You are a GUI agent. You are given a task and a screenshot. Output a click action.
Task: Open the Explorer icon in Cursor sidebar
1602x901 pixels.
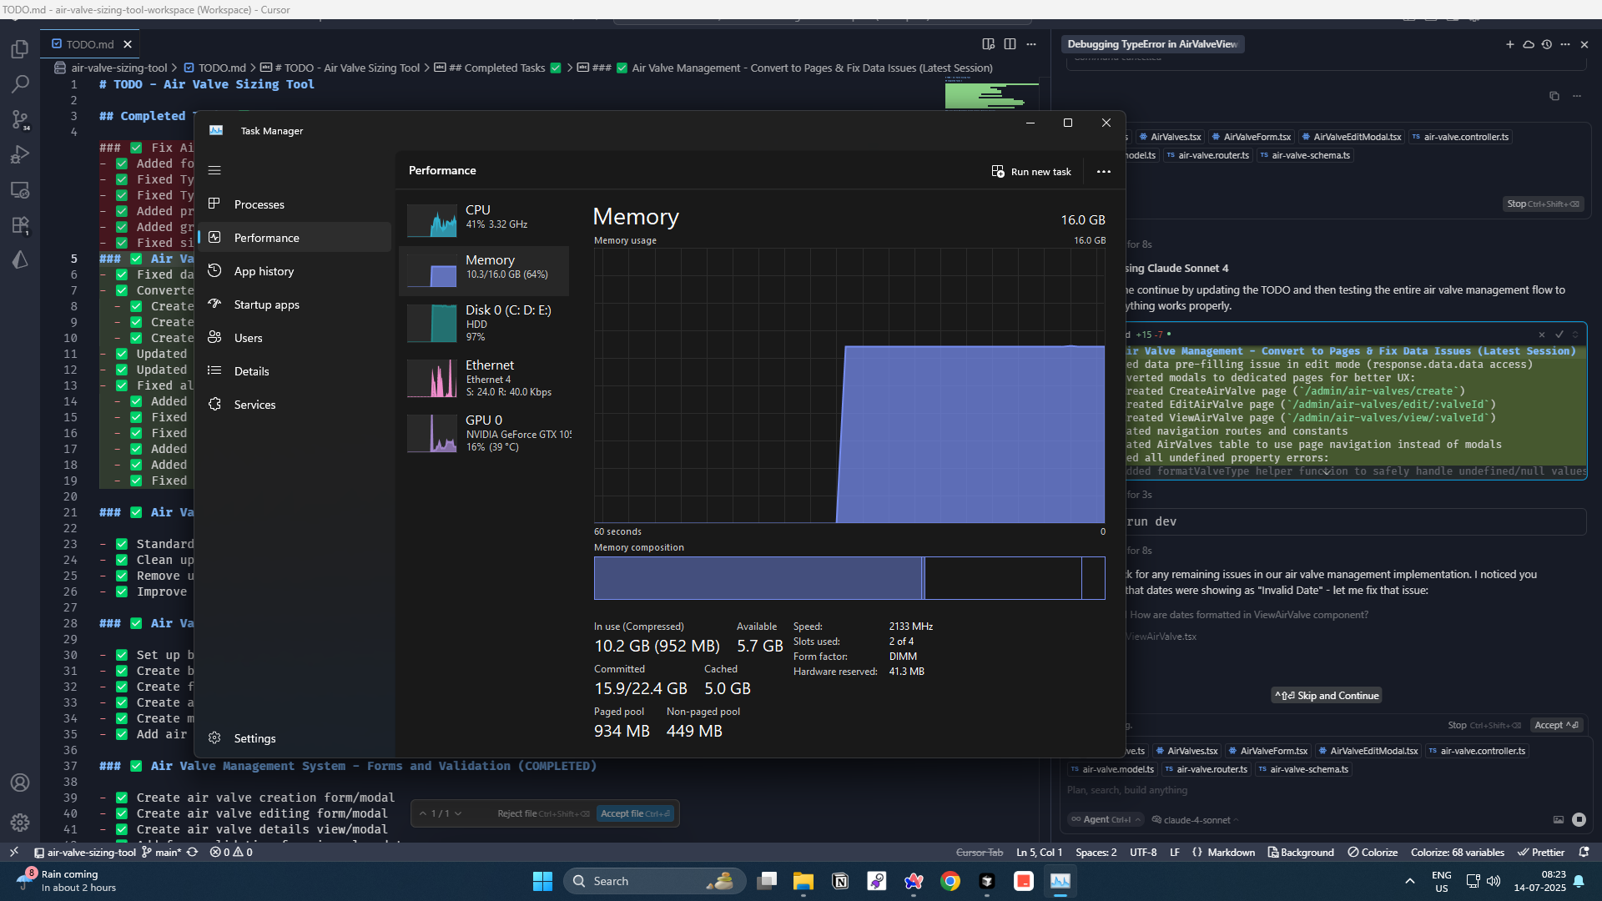pos(20,49)
